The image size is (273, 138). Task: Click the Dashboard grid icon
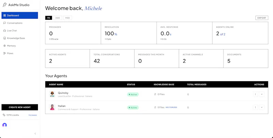tap(5, 15)
